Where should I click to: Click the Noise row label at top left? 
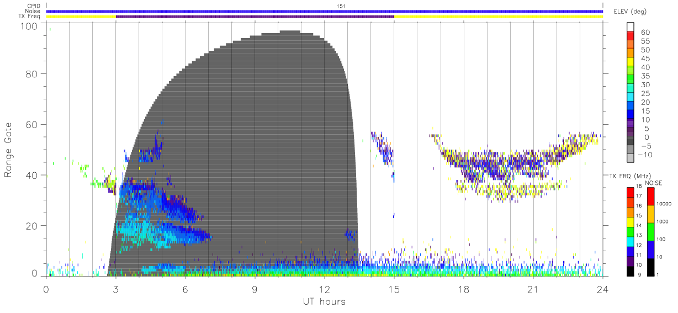tap(33, 11)
